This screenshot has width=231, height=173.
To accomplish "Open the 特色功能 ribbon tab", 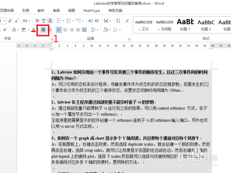I will (x=115, y=11).
